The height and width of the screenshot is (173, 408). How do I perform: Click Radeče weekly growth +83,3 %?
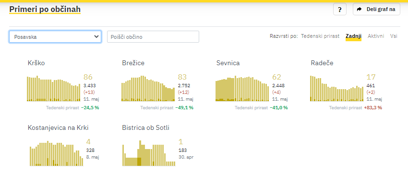(x=373, y=108)
